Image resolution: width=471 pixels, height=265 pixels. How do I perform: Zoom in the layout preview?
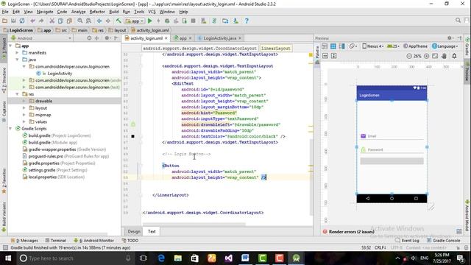pos(426,56)
